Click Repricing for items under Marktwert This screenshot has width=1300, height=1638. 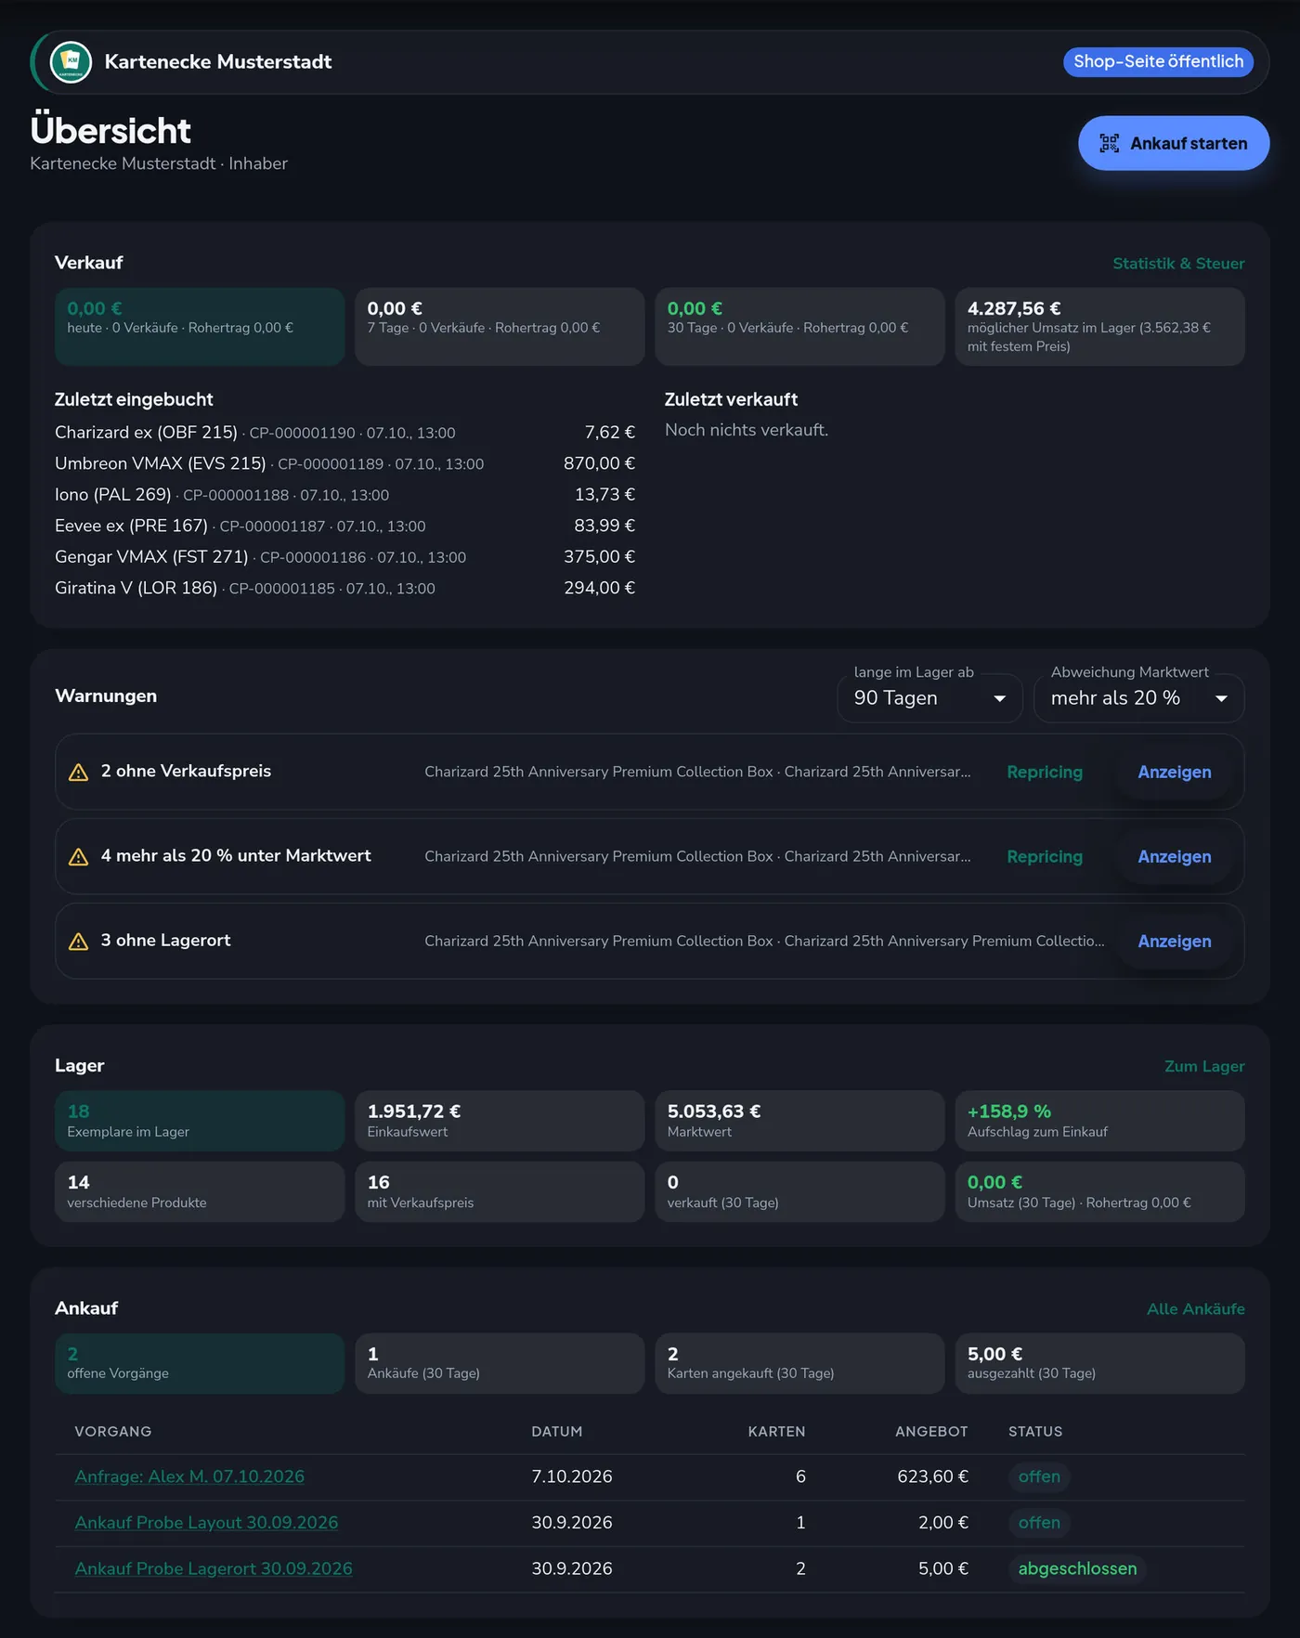point(1045,857)
